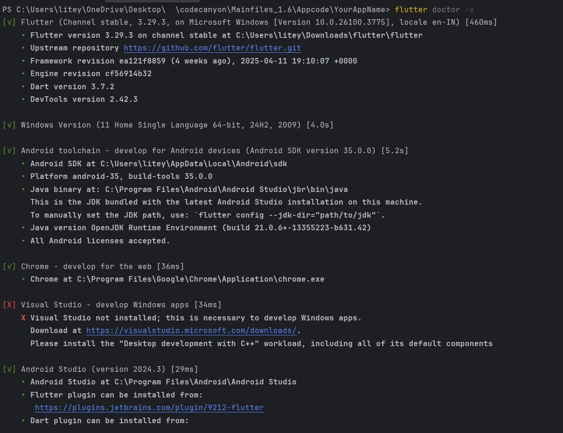Image resolution: width=563 pixels, height=433 pixels.
Task: Click the check mark beside Android Studio 2024.3
Action: (x=9, y=369)
